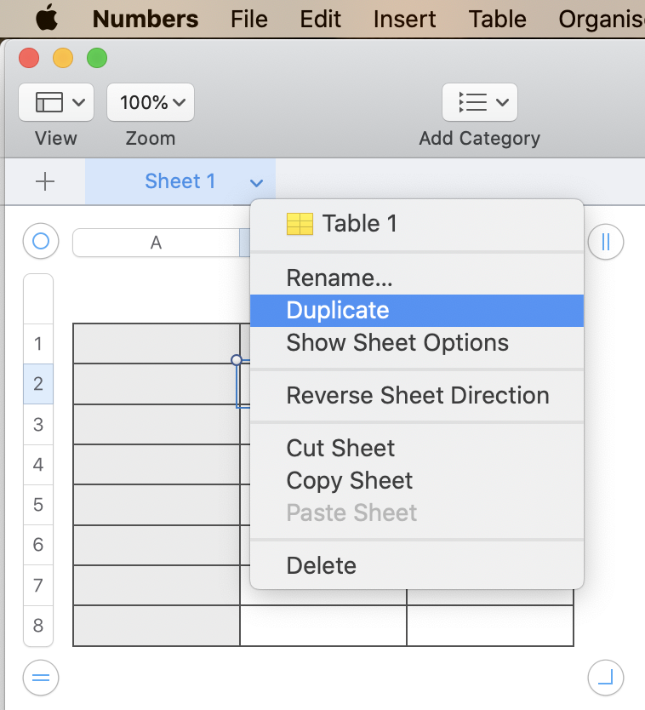
Task: Select Table 1 in the popup menu
Action: tap(358, 224)
